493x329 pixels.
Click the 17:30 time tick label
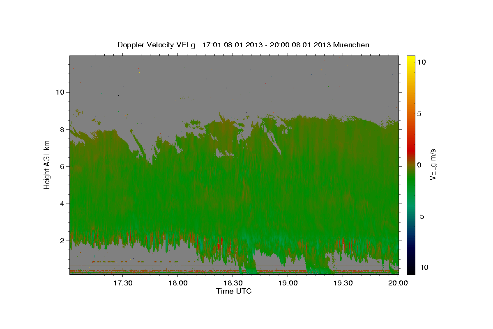[x=122, y=283]
